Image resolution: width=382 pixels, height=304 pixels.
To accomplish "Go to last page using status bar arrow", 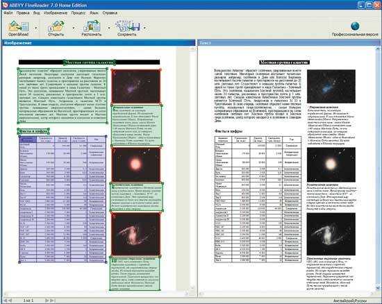I will point(52,301).
